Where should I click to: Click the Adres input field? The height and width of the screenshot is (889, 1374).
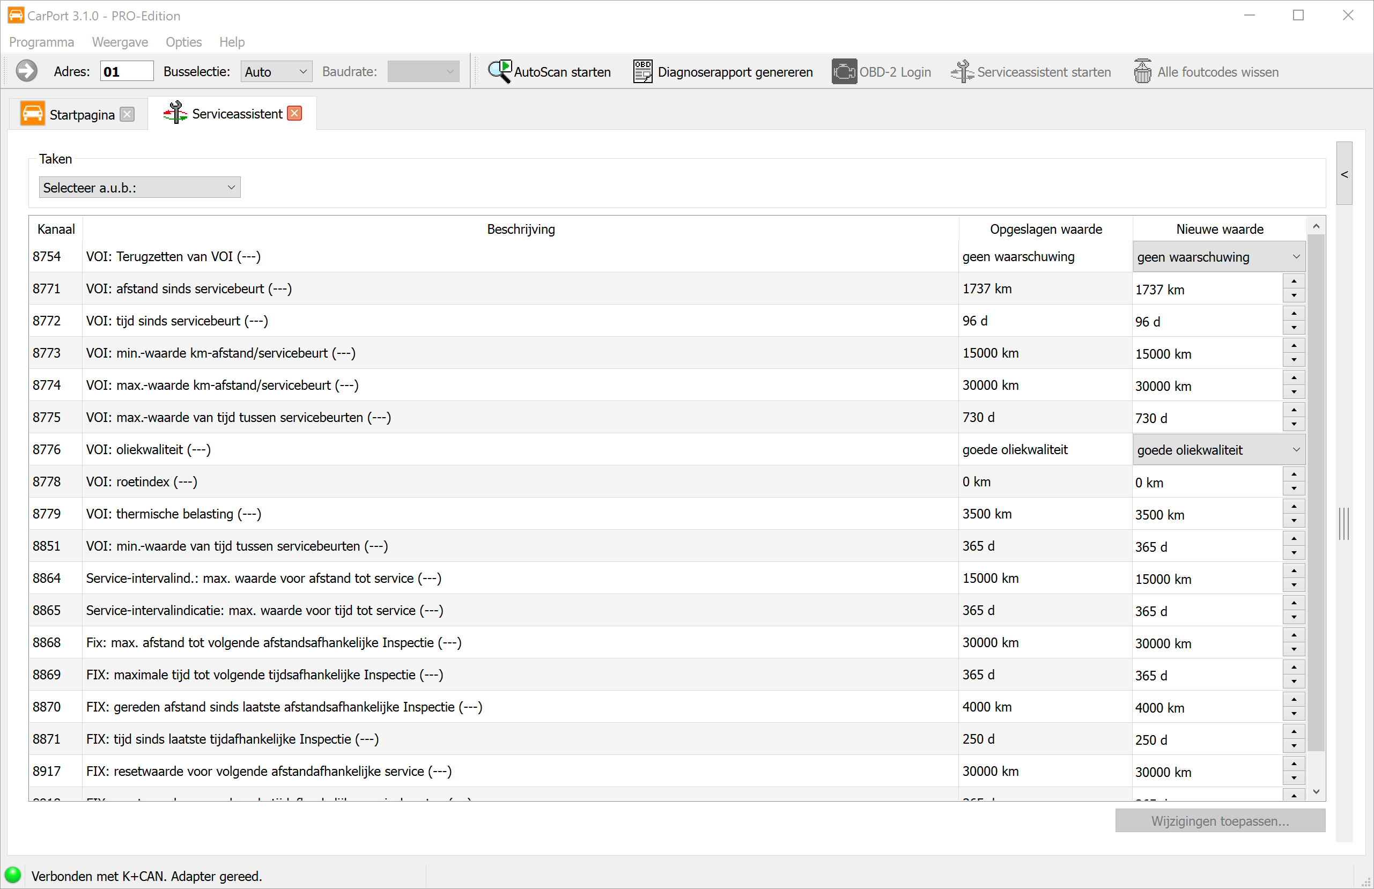point(127,72)
